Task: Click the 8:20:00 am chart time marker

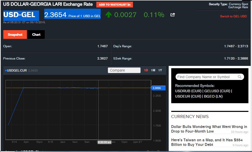Action: click(104, 142)
